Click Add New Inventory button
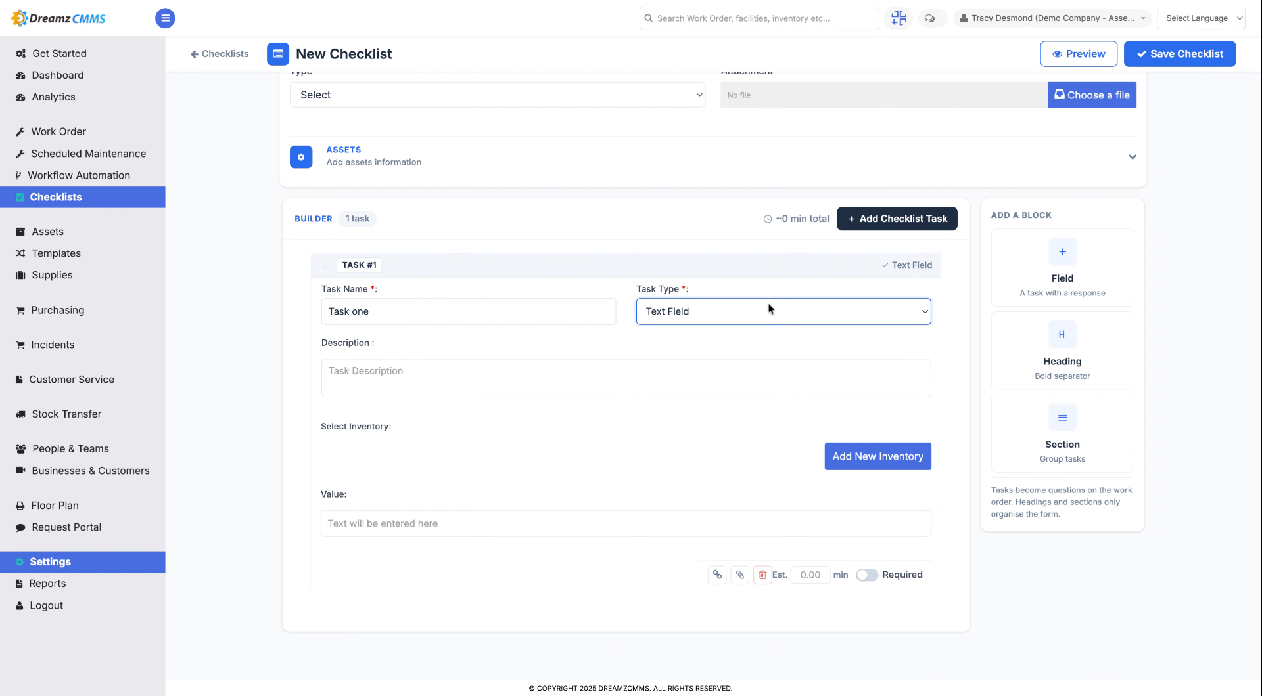Viewport: 1262px width, 696px height. [x=877, y=456]
